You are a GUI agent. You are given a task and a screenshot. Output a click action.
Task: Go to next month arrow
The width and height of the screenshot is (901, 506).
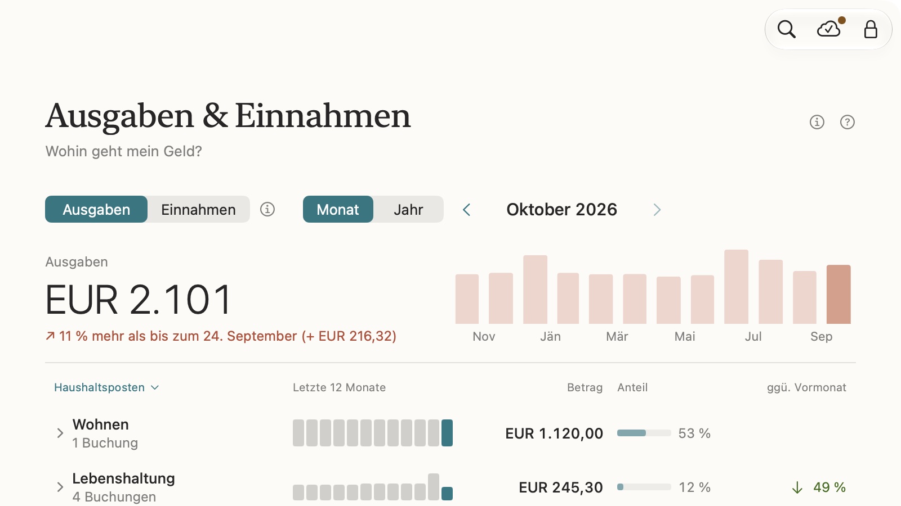pos(657,210)
